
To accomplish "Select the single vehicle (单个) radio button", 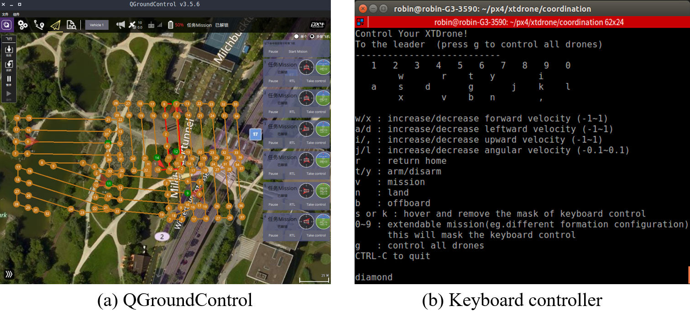I will click(x=297, y=36).
